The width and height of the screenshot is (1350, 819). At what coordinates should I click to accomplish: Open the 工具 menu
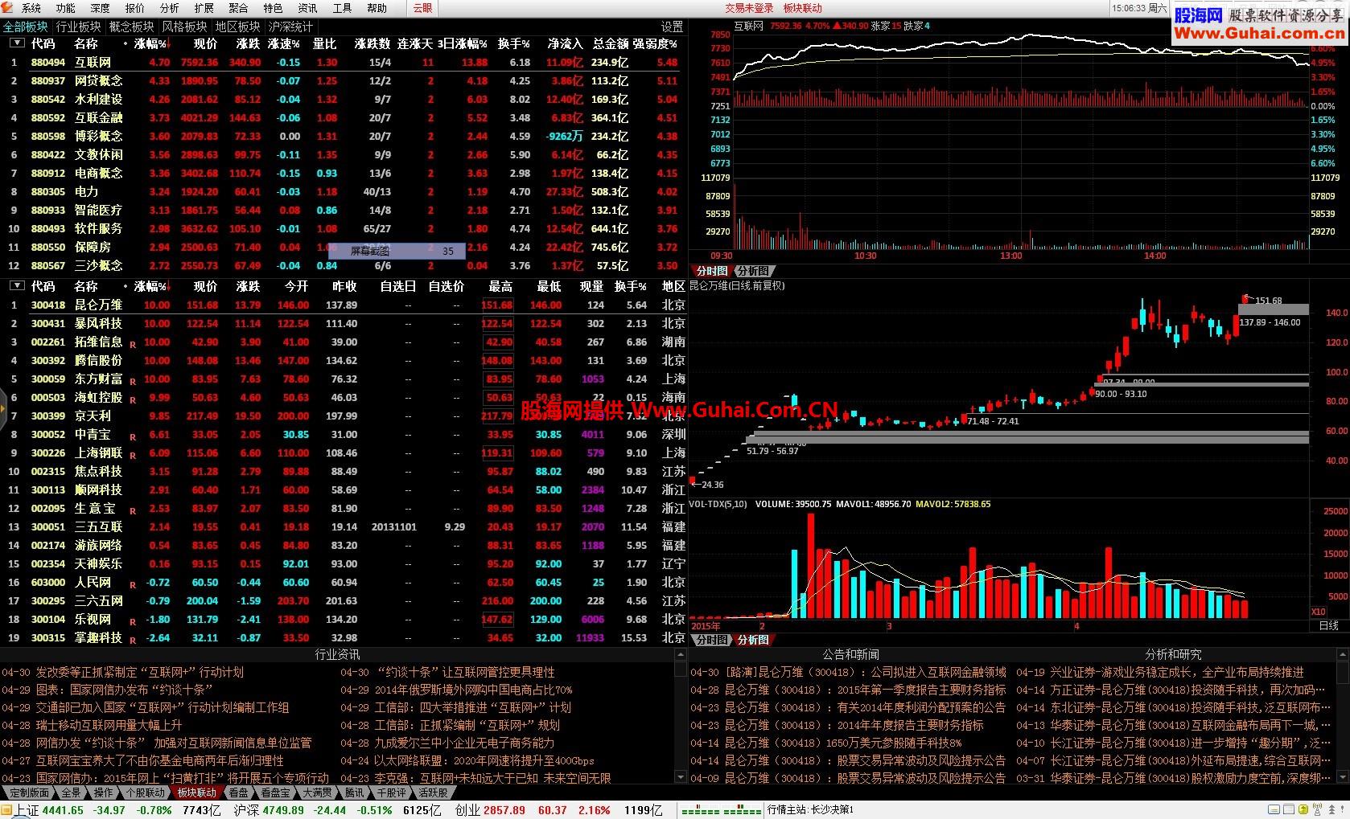(342, 8)
